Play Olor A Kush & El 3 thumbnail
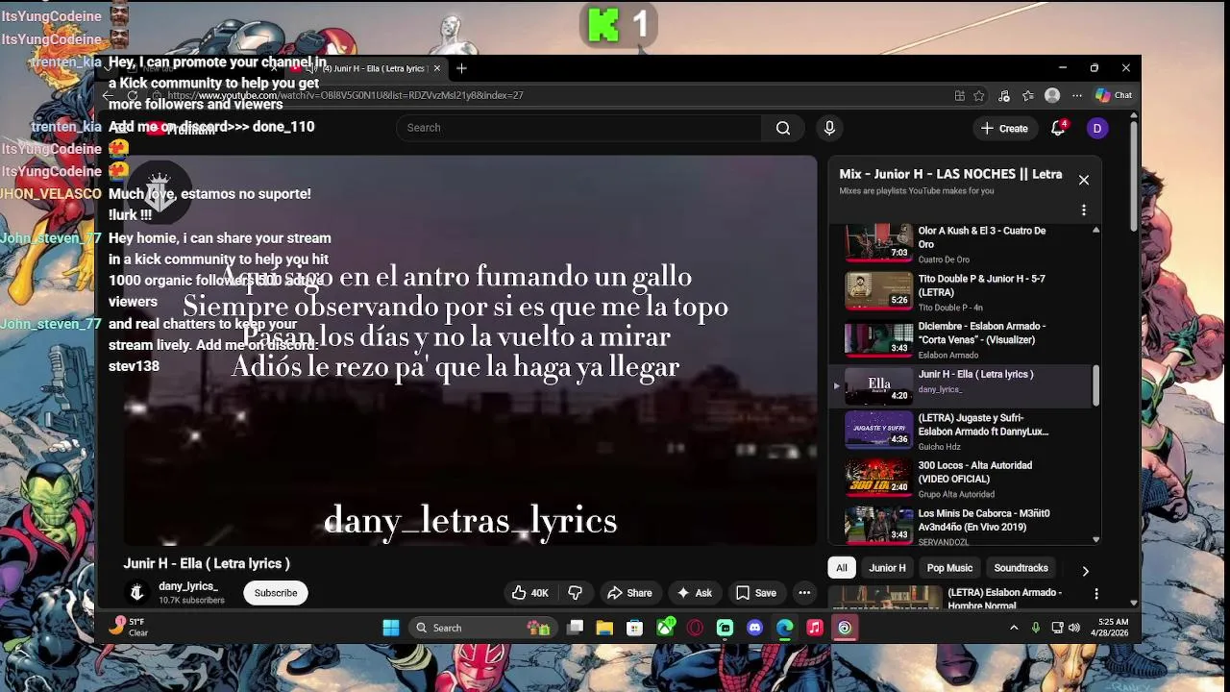The image size is (1230, 692). pyautogui.click(x=878, y=242)
